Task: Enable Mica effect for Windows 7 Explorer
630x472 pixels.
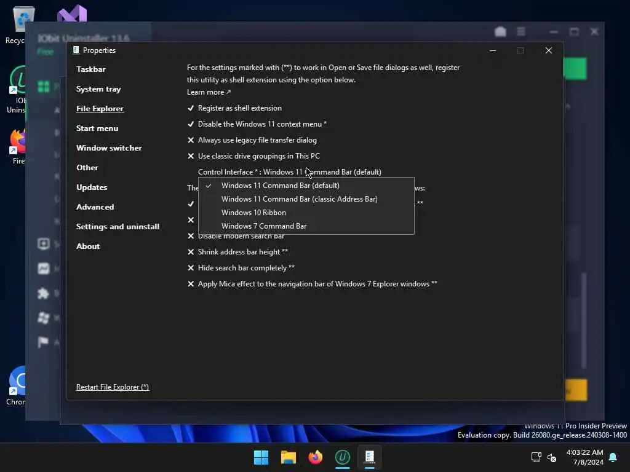Action: (312, 284)
